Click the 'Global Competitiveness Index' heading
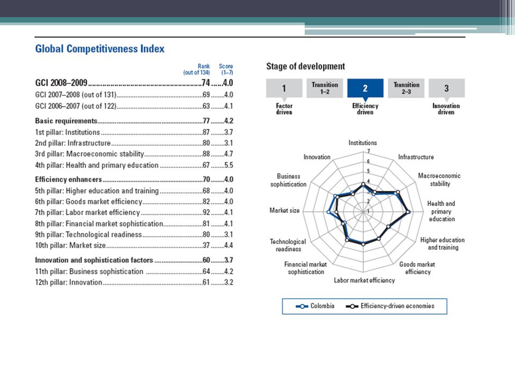 pos(100,49)
